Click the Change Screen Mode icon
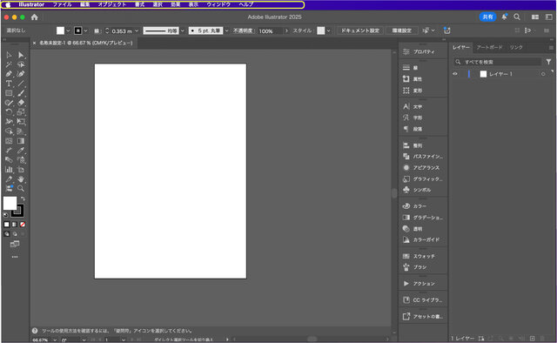 (15, 244)
